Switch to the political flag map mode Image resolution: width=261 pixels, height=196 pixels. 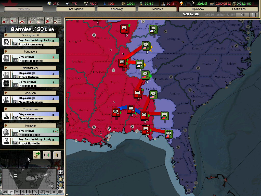[x=11, y=192]
